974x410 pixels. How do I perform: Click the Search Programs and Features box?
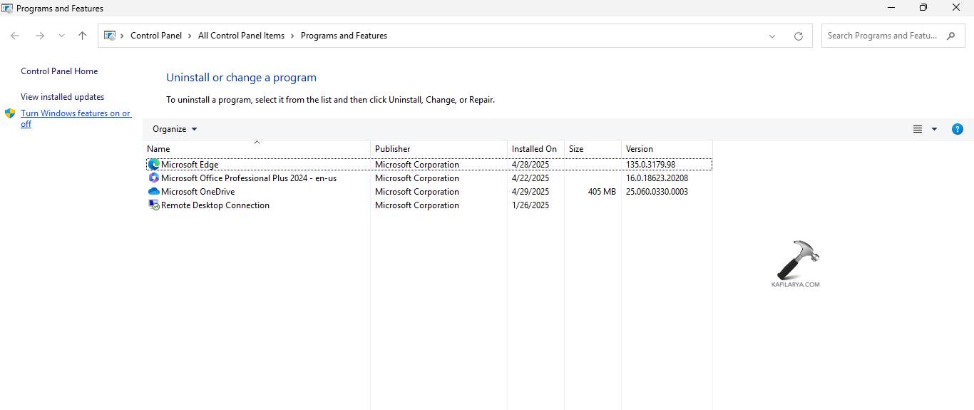point(883,36)
